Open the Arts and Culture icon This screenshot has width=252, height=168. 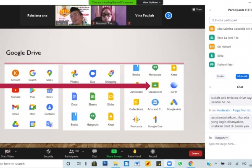[x=155, y=102]
